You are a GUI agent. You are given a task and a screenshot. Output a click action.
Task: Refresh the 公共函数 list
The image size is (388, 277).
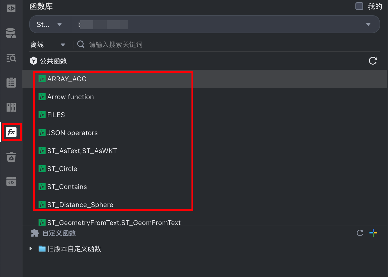pos(373,61)
